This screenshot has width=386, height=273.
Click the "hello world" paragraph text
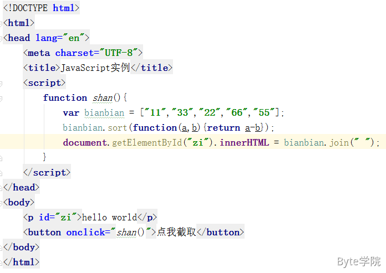pyautogui.click(x=109, y=218)
